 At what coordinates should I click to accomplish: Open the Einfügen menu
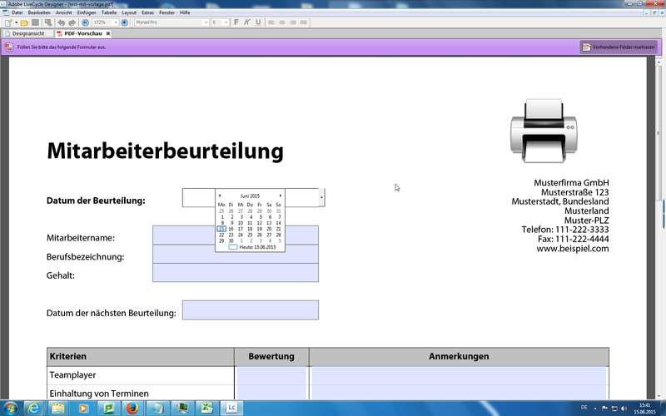[x=87, y=12]
